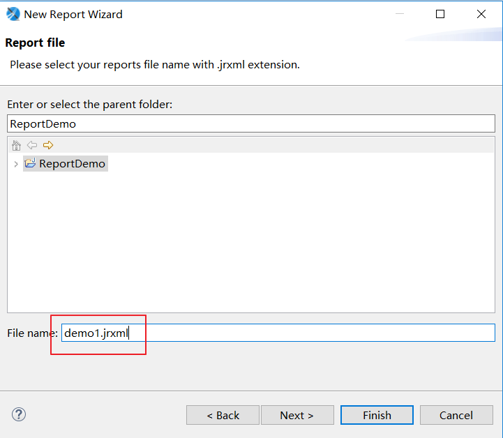503x438 pixels.
Task: Expand the ReportDemo tree node
Action: pos(16,165)
